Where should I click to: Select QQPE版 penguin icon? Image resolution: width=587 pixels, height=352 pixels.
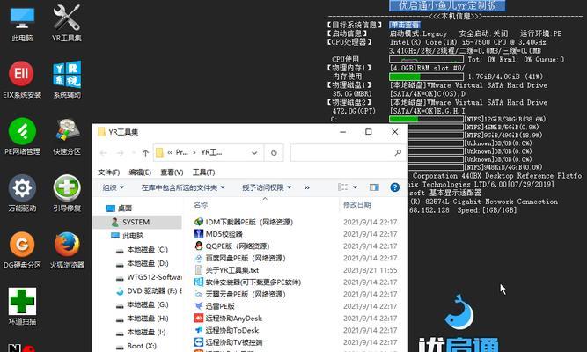[199, 246]
